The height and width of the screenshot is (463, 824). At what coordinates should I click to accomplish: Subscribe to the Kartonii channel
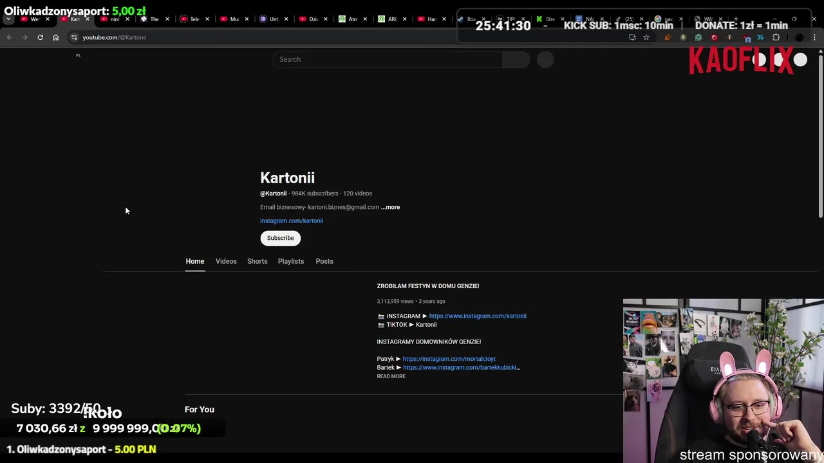(x=280, y=238)
